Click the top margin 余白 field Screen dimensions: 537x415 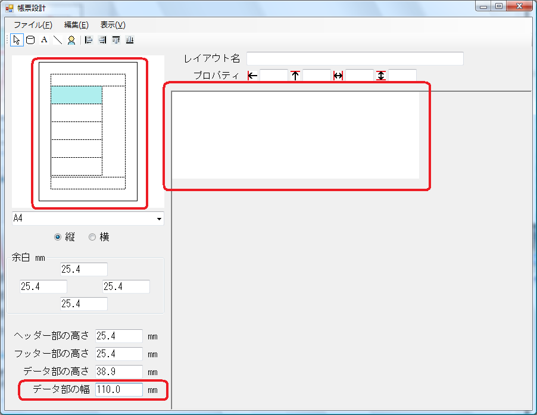(x=84, y=270)
